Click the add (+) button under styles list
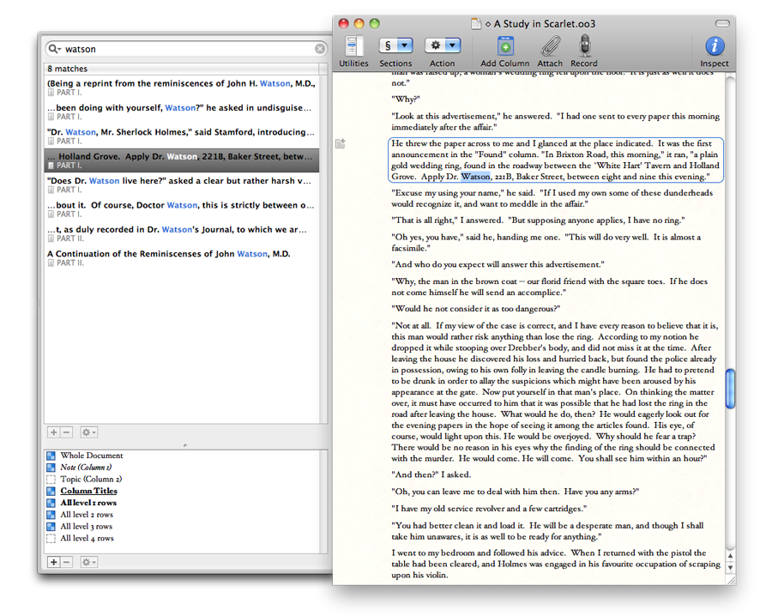Screen dimensions: 772x616 (54, 562)
